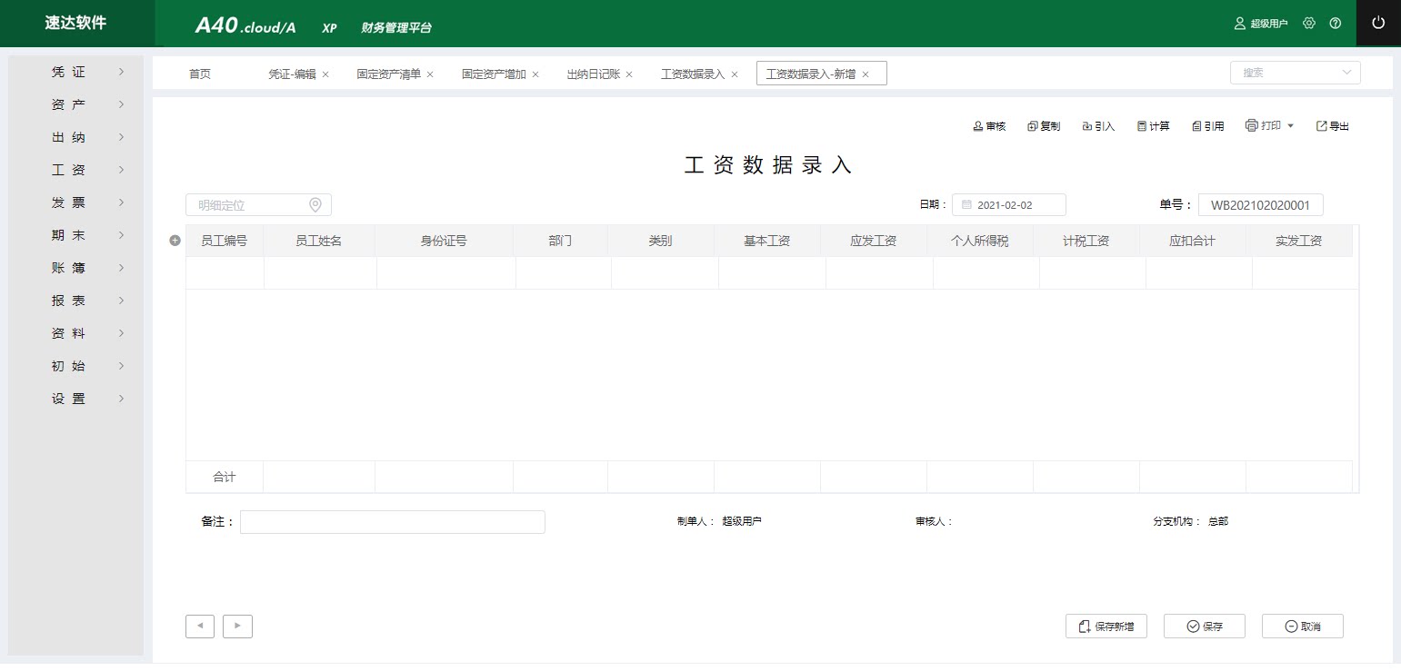Switch to the 凭证-编辑 tab

(x=292, y=74)
